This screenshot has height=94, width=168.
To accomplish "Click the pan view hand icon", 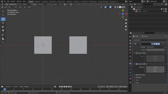I will pyautogui.click(x=126, y=23).
